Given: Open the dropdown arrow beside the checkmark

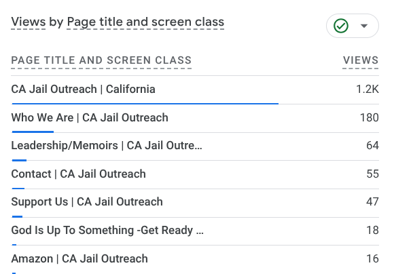Looking at the screenshot, I should pyautogui.click(x=364, y=26).
